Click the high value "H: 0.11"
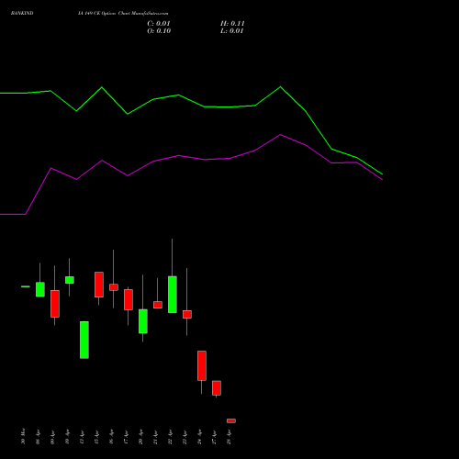The image size is (459, 459). [x=232, y=24]
